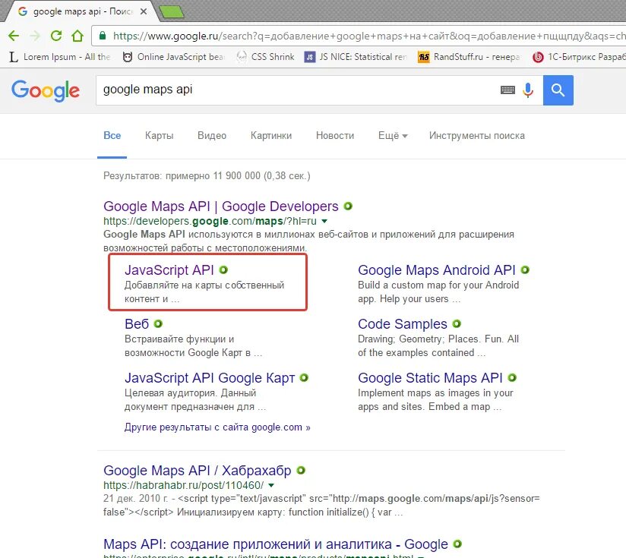
Task: Click the browser forward arrow
Action: point(35,36)
